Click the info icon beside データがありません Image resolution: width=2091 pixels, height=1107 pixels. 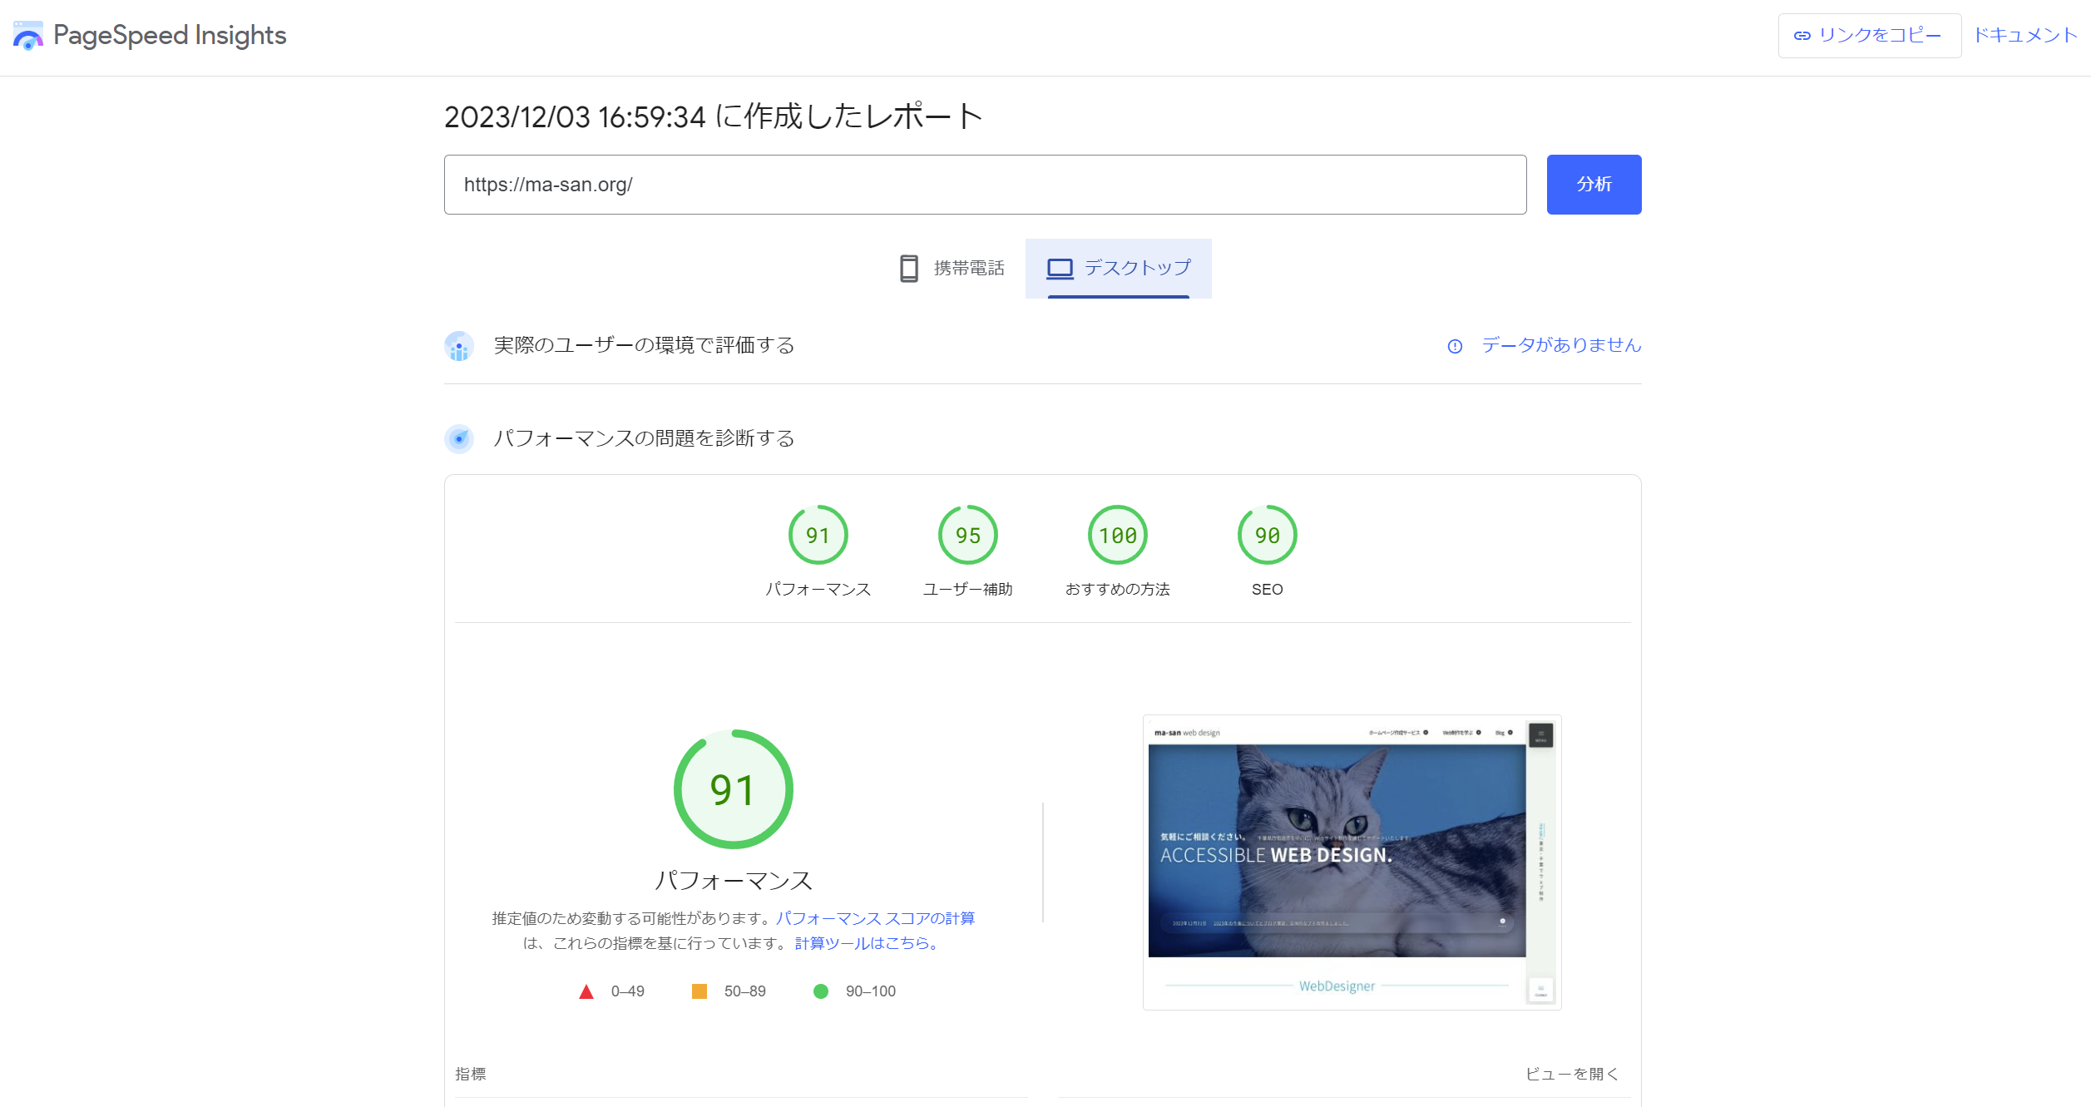click(x=1454, y=346)
